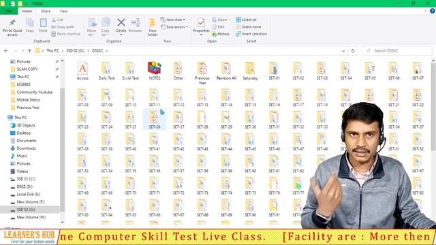Select the Access file icon
Image resolution: width=436 pixels, height=245 pixels.
(82, 71)
